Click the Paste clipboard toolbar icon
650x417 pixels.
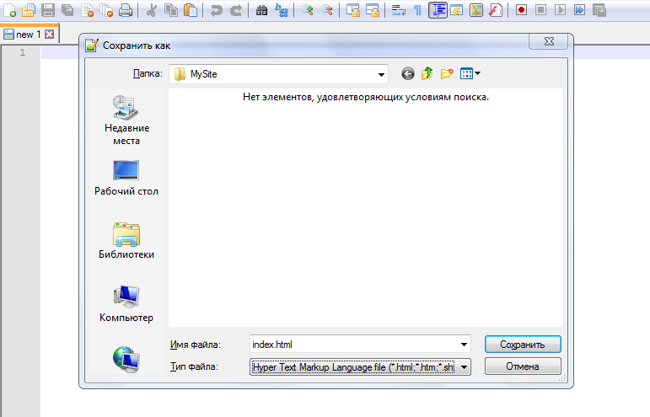[x=191, y=9]
